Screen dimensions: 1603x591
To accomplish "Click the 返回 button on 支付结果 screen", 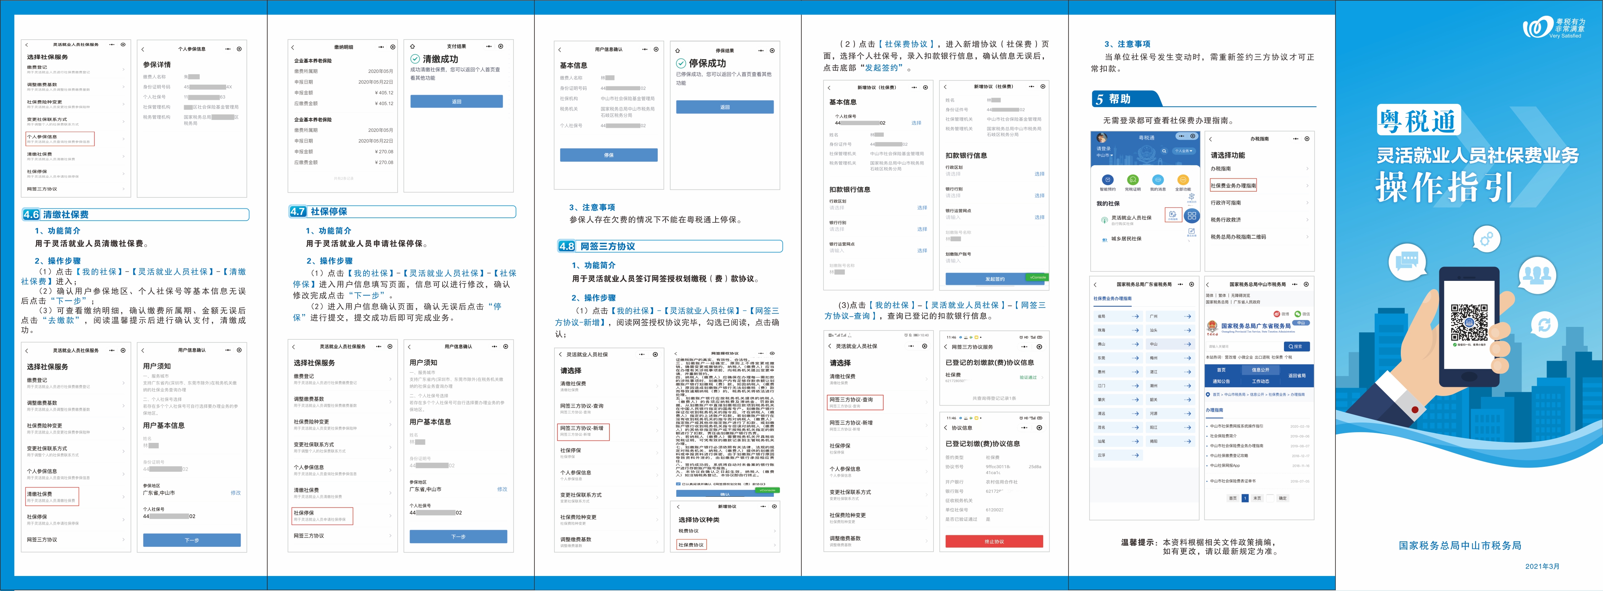I will point(456,101).
